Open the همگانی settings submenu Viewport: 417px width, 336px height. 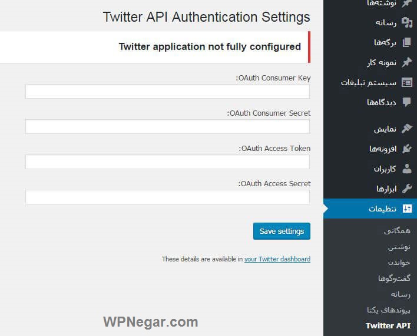[x=397, y=231]
